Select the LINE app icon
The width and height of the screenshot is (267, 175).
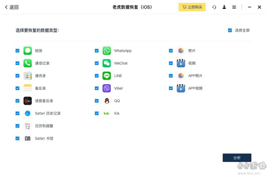[x=107, y=76]
